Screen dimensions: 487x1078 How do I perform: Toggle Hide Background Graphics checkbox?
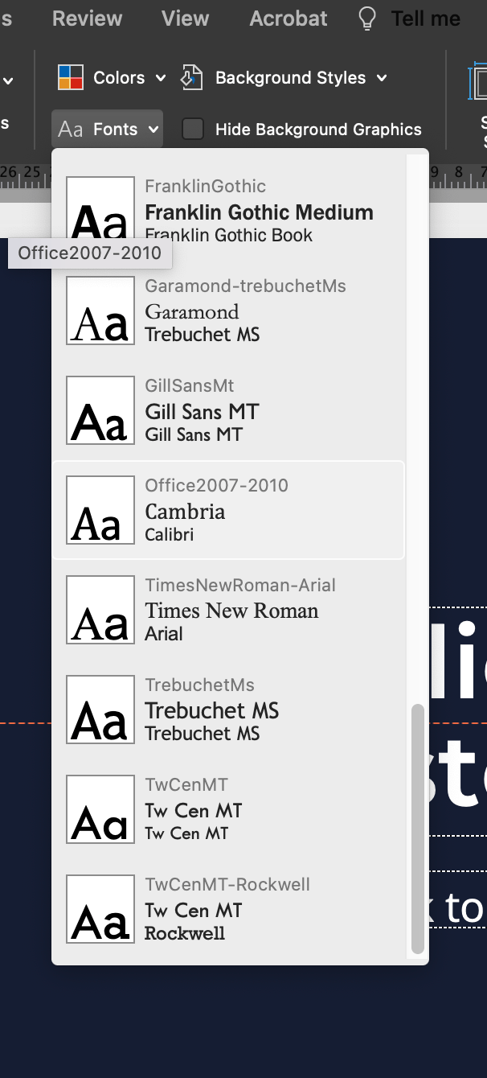tap(193, 130)
